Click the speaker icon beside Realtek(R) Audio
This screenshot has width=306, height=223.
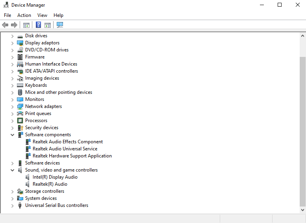pos(28,184)
